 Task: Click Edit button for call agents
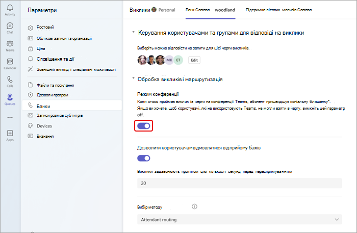click(x=194, y=60)
